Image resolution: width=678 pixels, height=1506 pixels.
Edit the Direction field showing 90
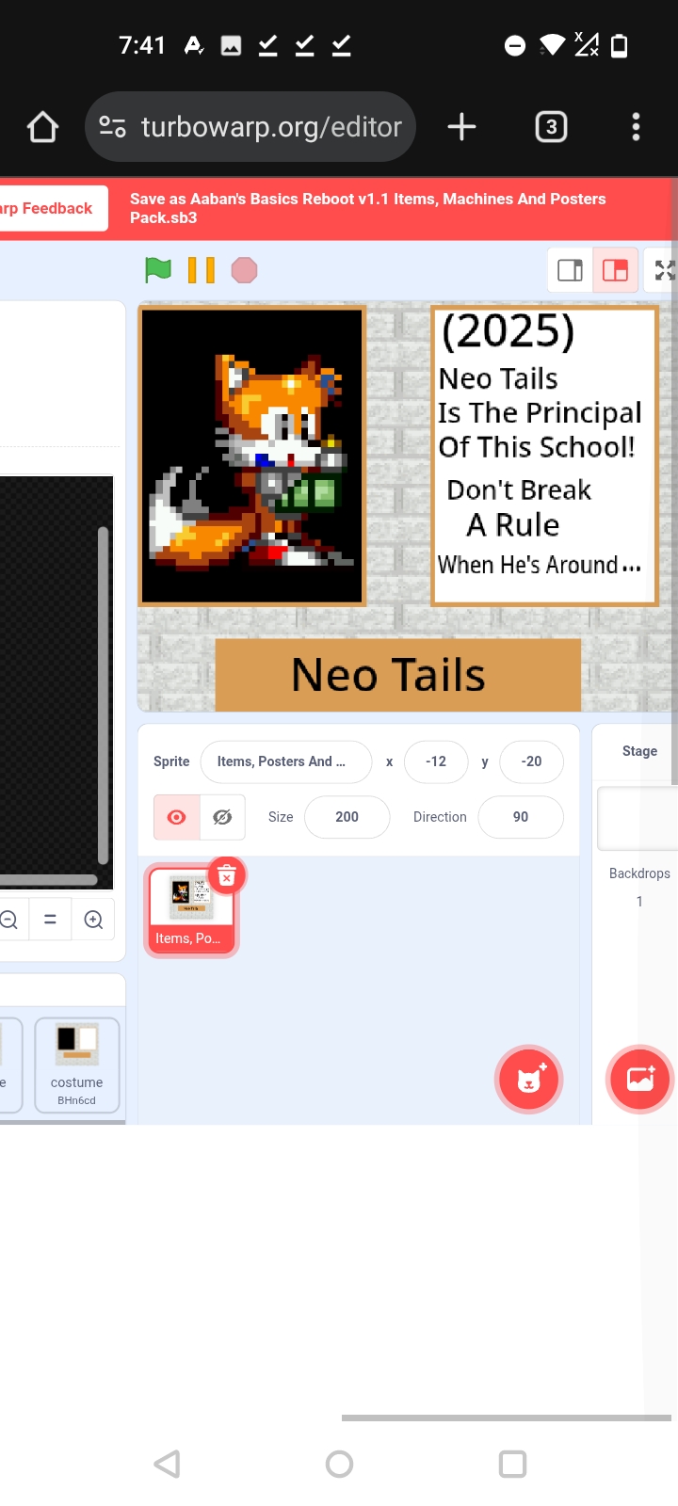pyautogui.click(x=521, y=817)
